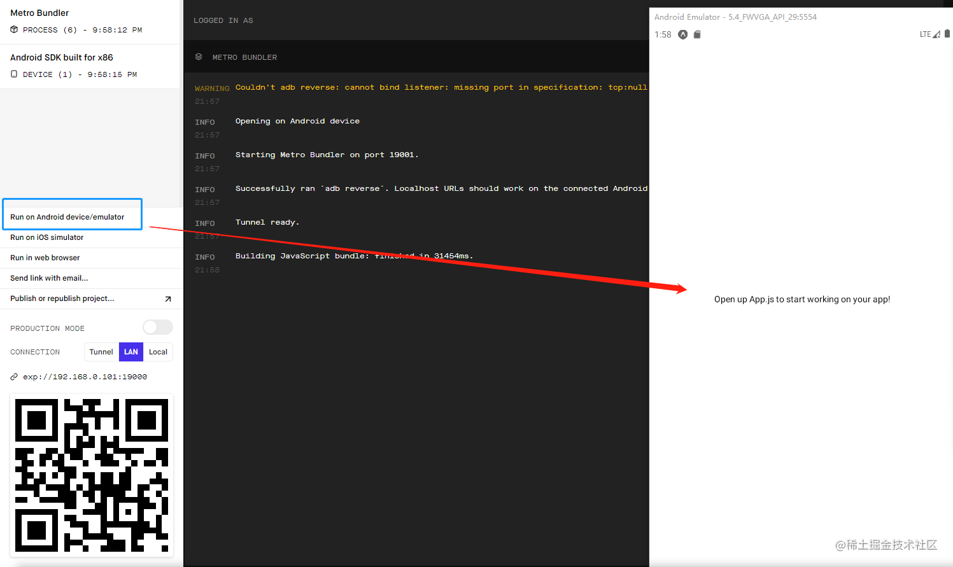Publish or republish project
The height and width of the screenshot is (567, 953).
point(92,298)
